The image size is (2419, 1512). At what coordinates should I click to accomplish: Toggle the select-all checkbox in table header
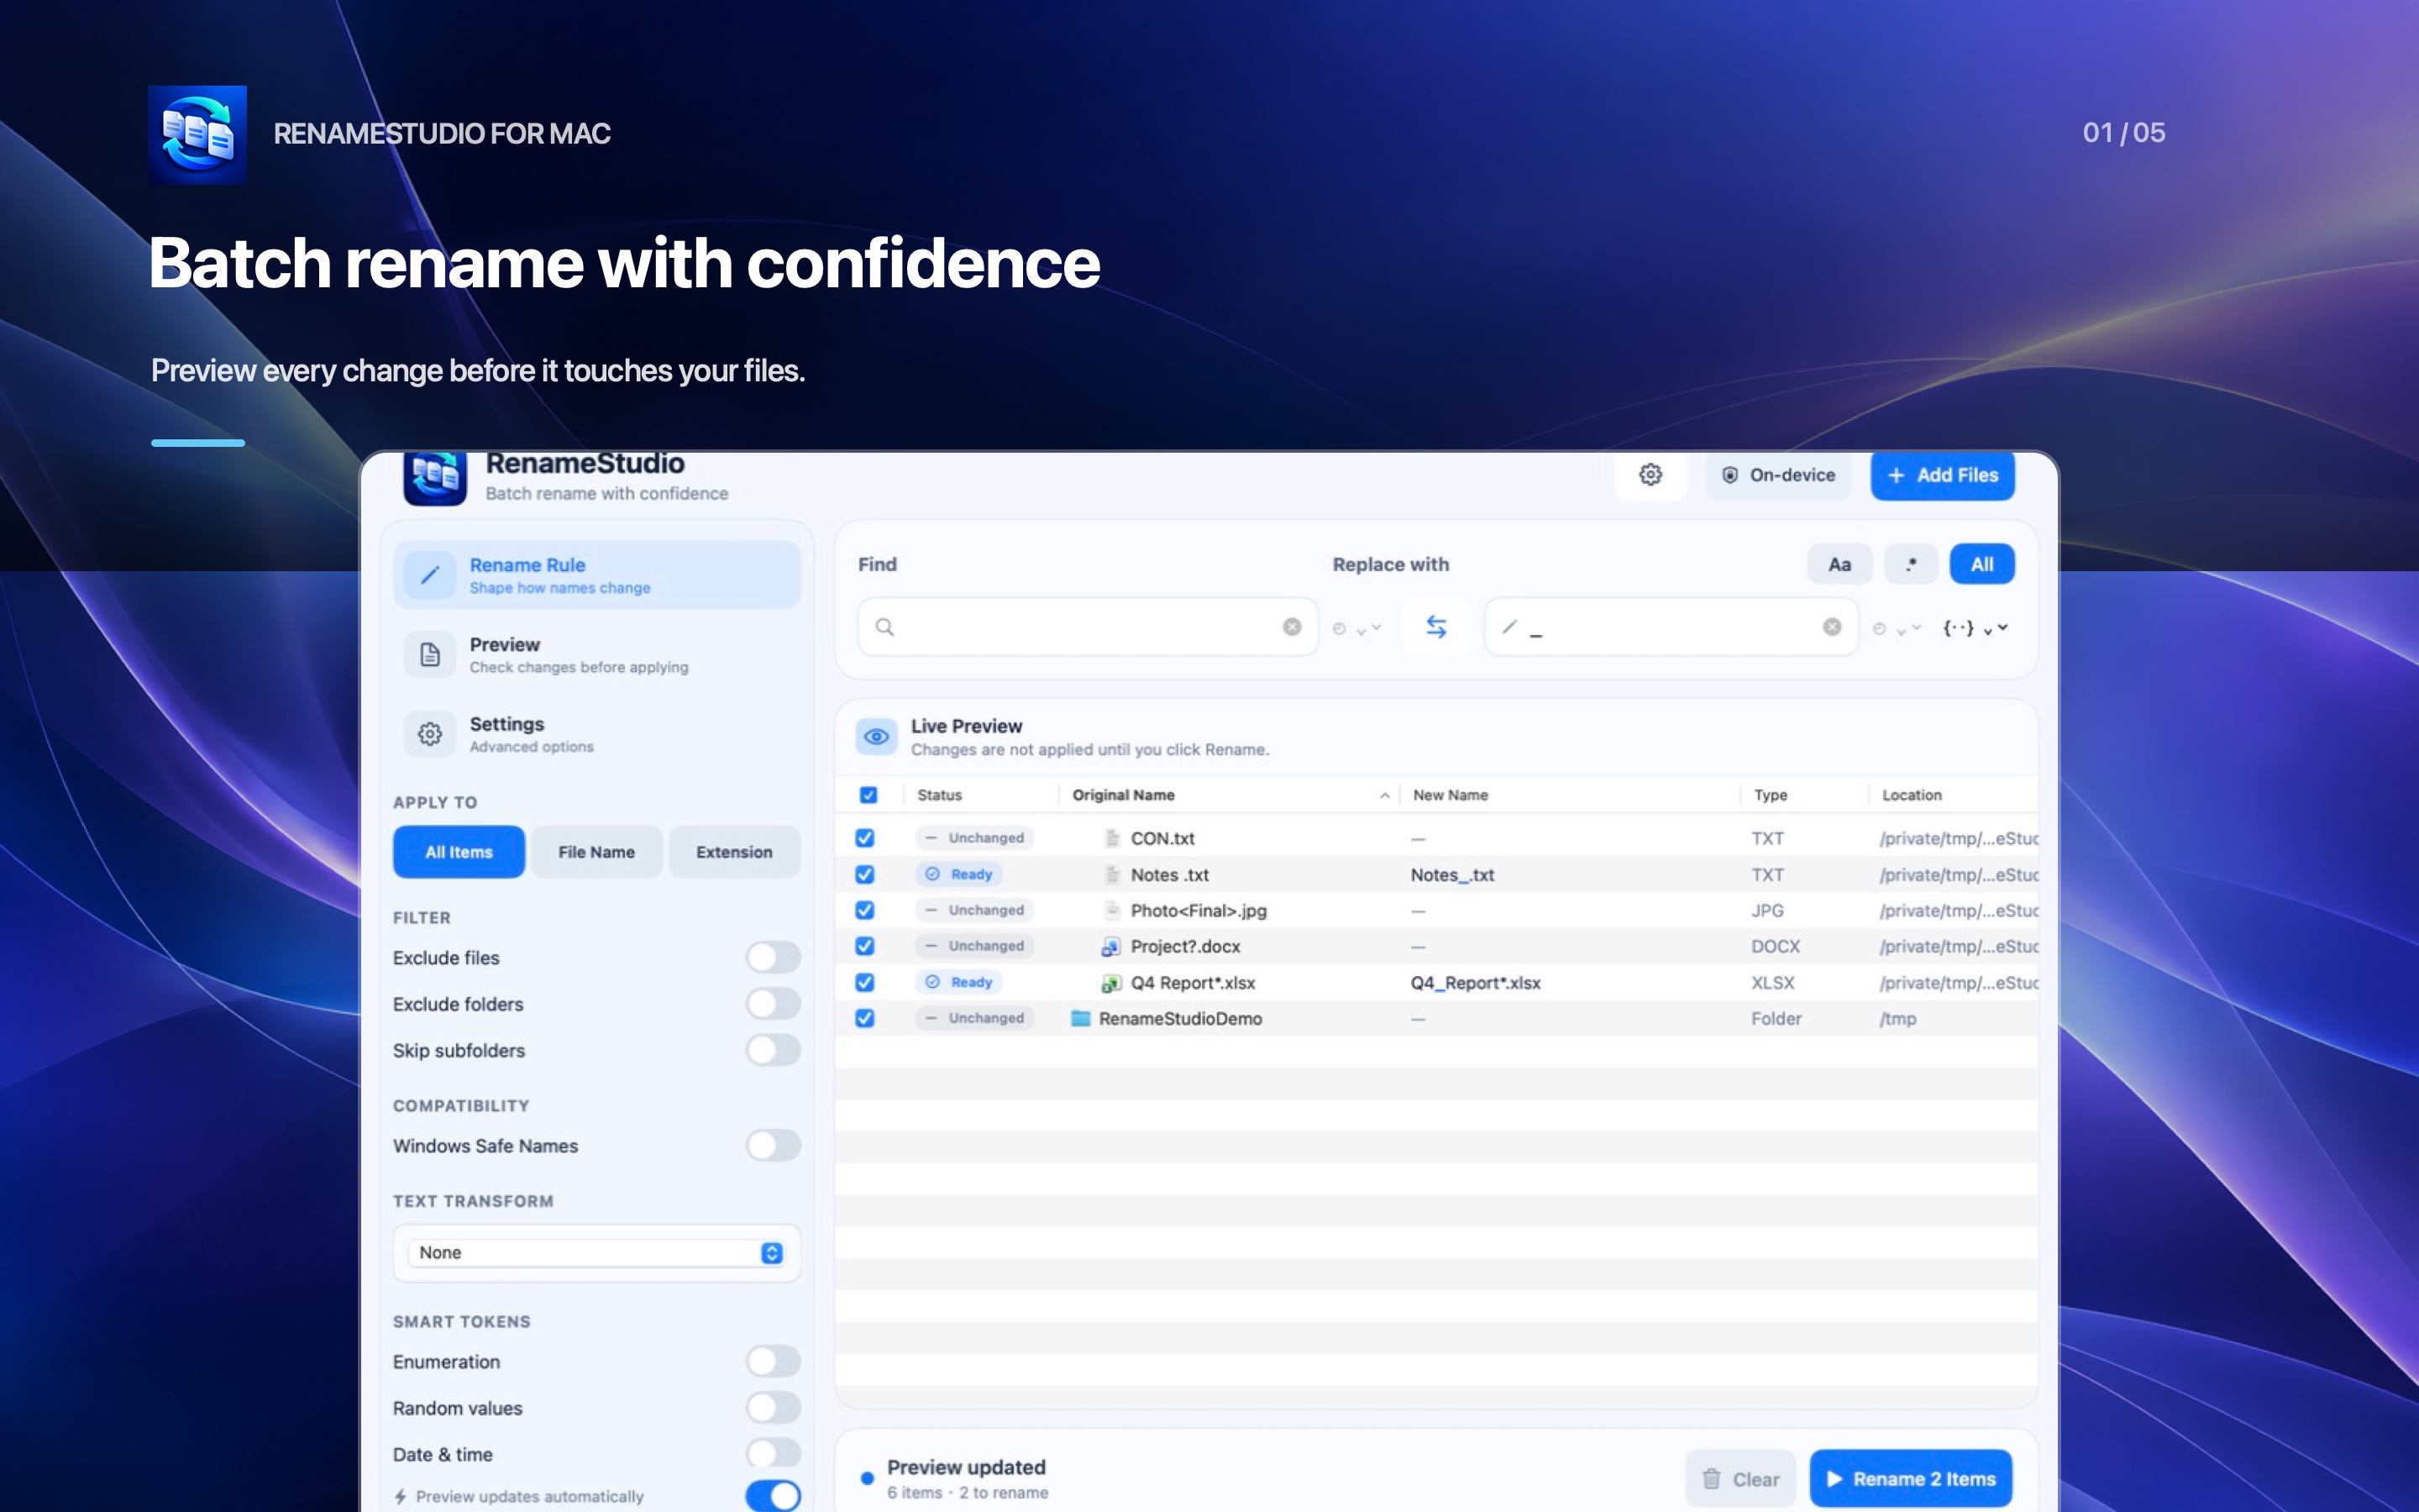click(868, 795)
